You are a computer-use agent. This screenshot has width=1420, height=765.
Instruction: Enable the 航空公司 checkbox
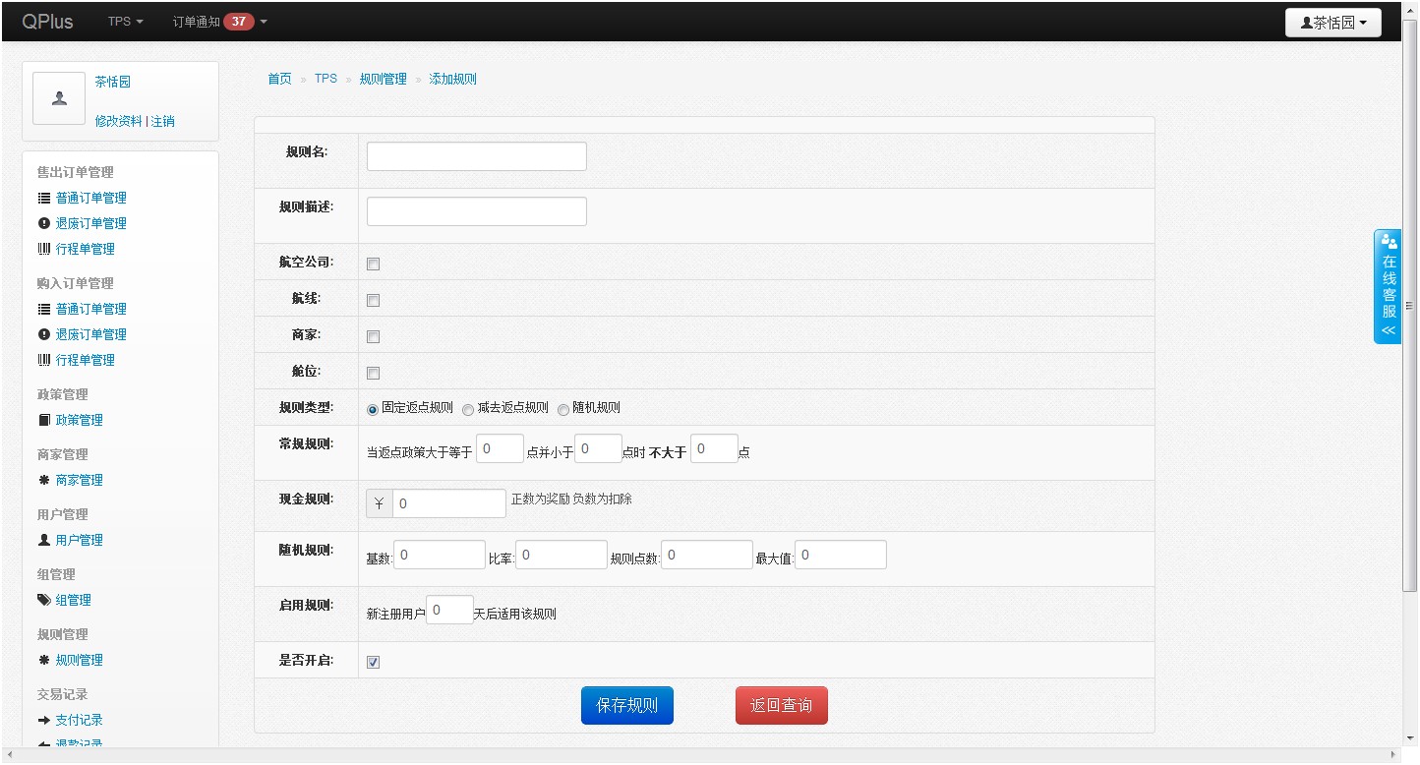click(x=373, y=264)
